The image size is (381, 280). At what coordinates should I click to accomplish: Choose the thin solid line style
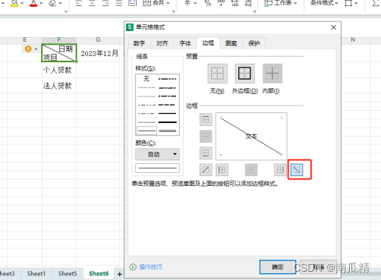pyautogui.click(x=146, y=131)
